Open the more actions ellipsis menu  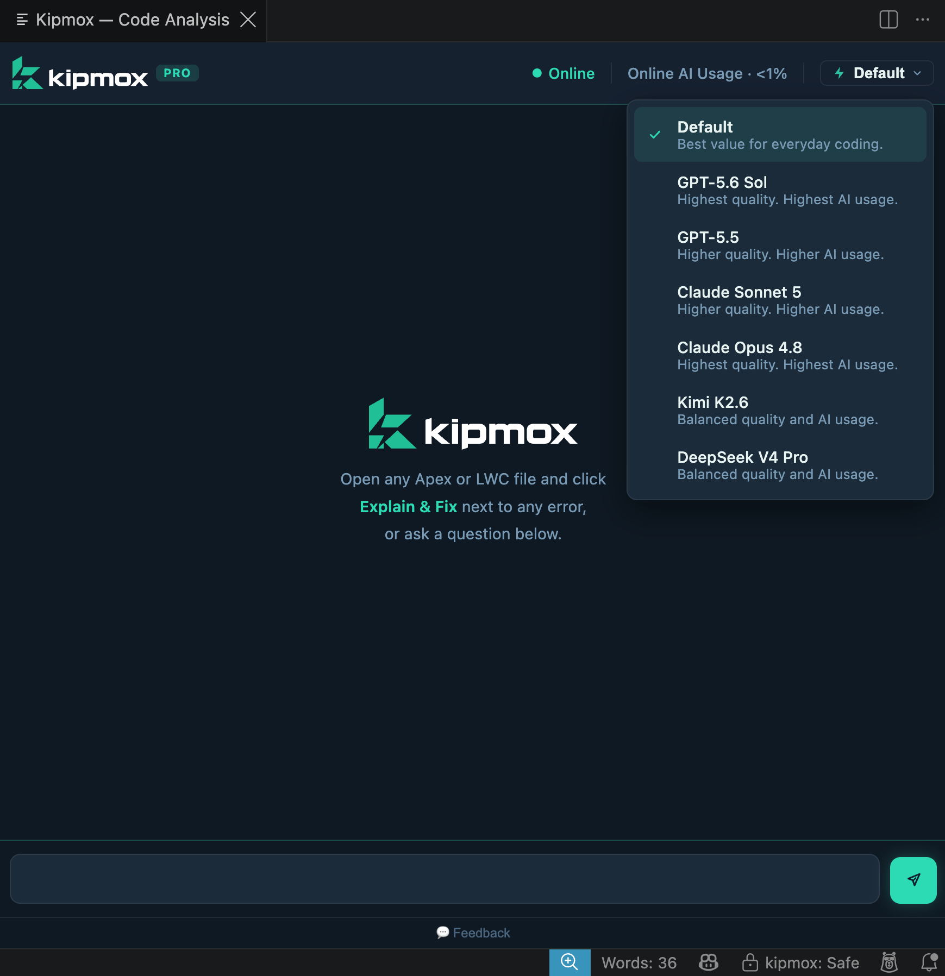point(923,20)
